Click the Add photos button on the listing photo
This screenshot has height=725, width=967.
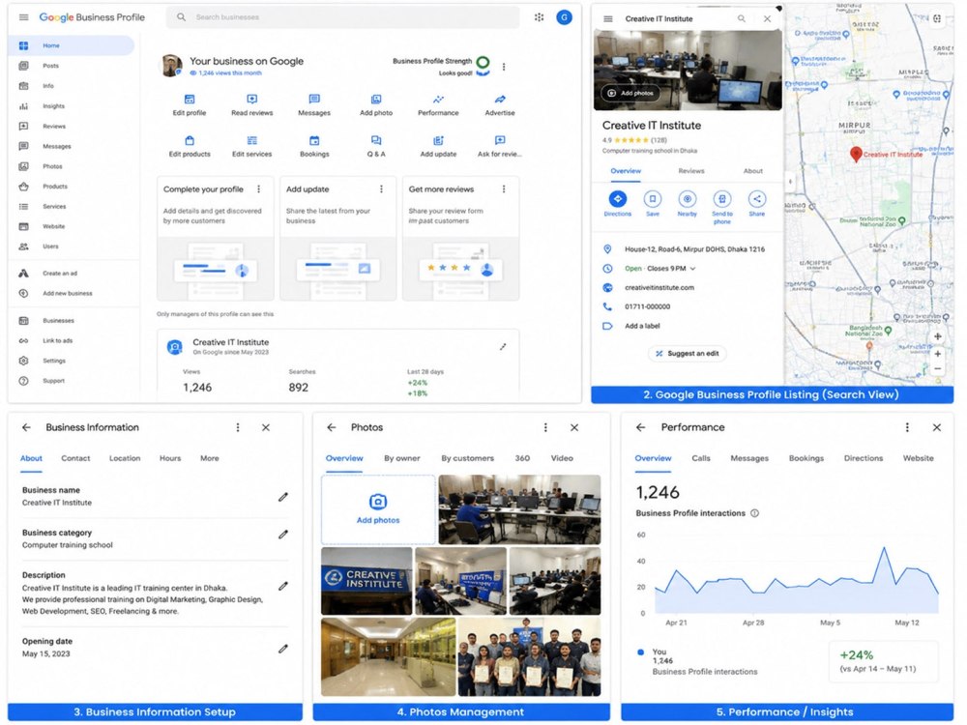coord(630,93)
